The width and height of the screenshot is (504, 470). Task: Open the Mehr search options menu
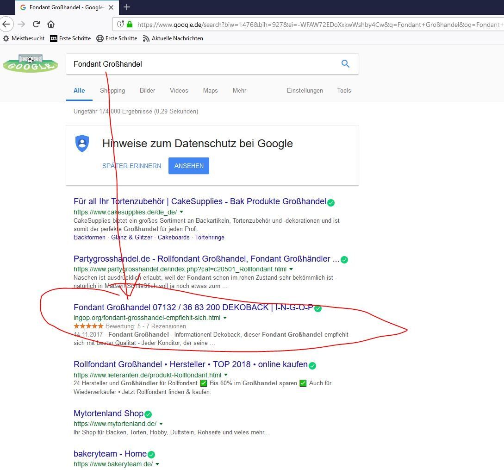[x=239, y=91]
